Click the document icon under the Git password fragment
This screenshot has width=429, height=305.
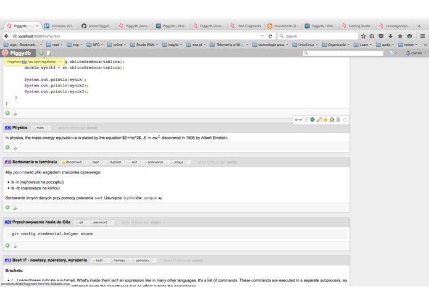coord(14,246)
